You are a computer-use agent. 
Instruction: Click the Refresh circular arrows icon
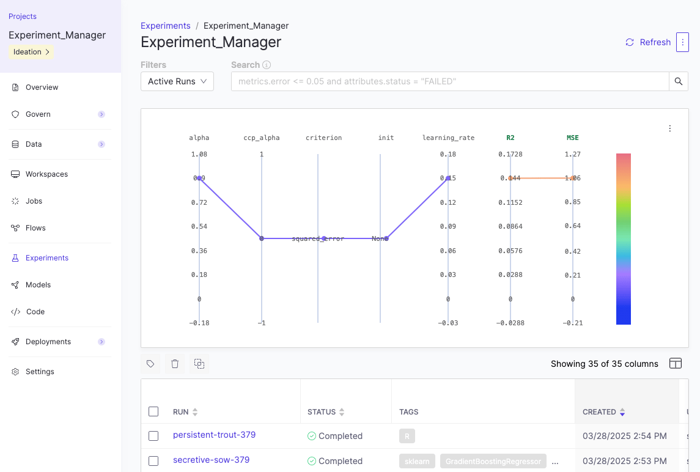[x=630, y=42]
